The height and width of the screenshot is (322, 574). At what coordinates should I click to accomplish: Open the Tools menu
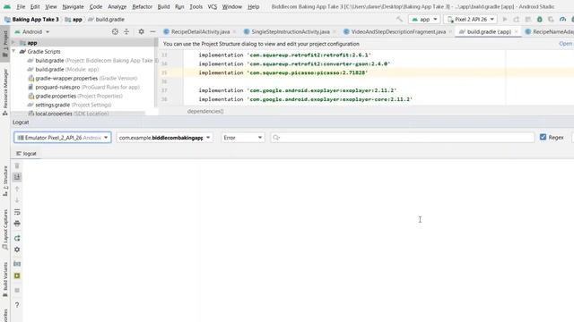(196, 6)
